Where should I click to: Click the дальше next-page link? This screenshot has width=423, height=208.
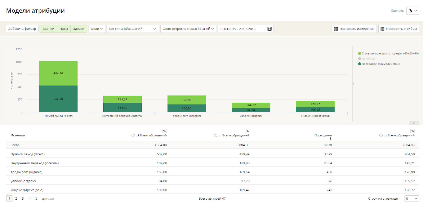pos(48,199)
